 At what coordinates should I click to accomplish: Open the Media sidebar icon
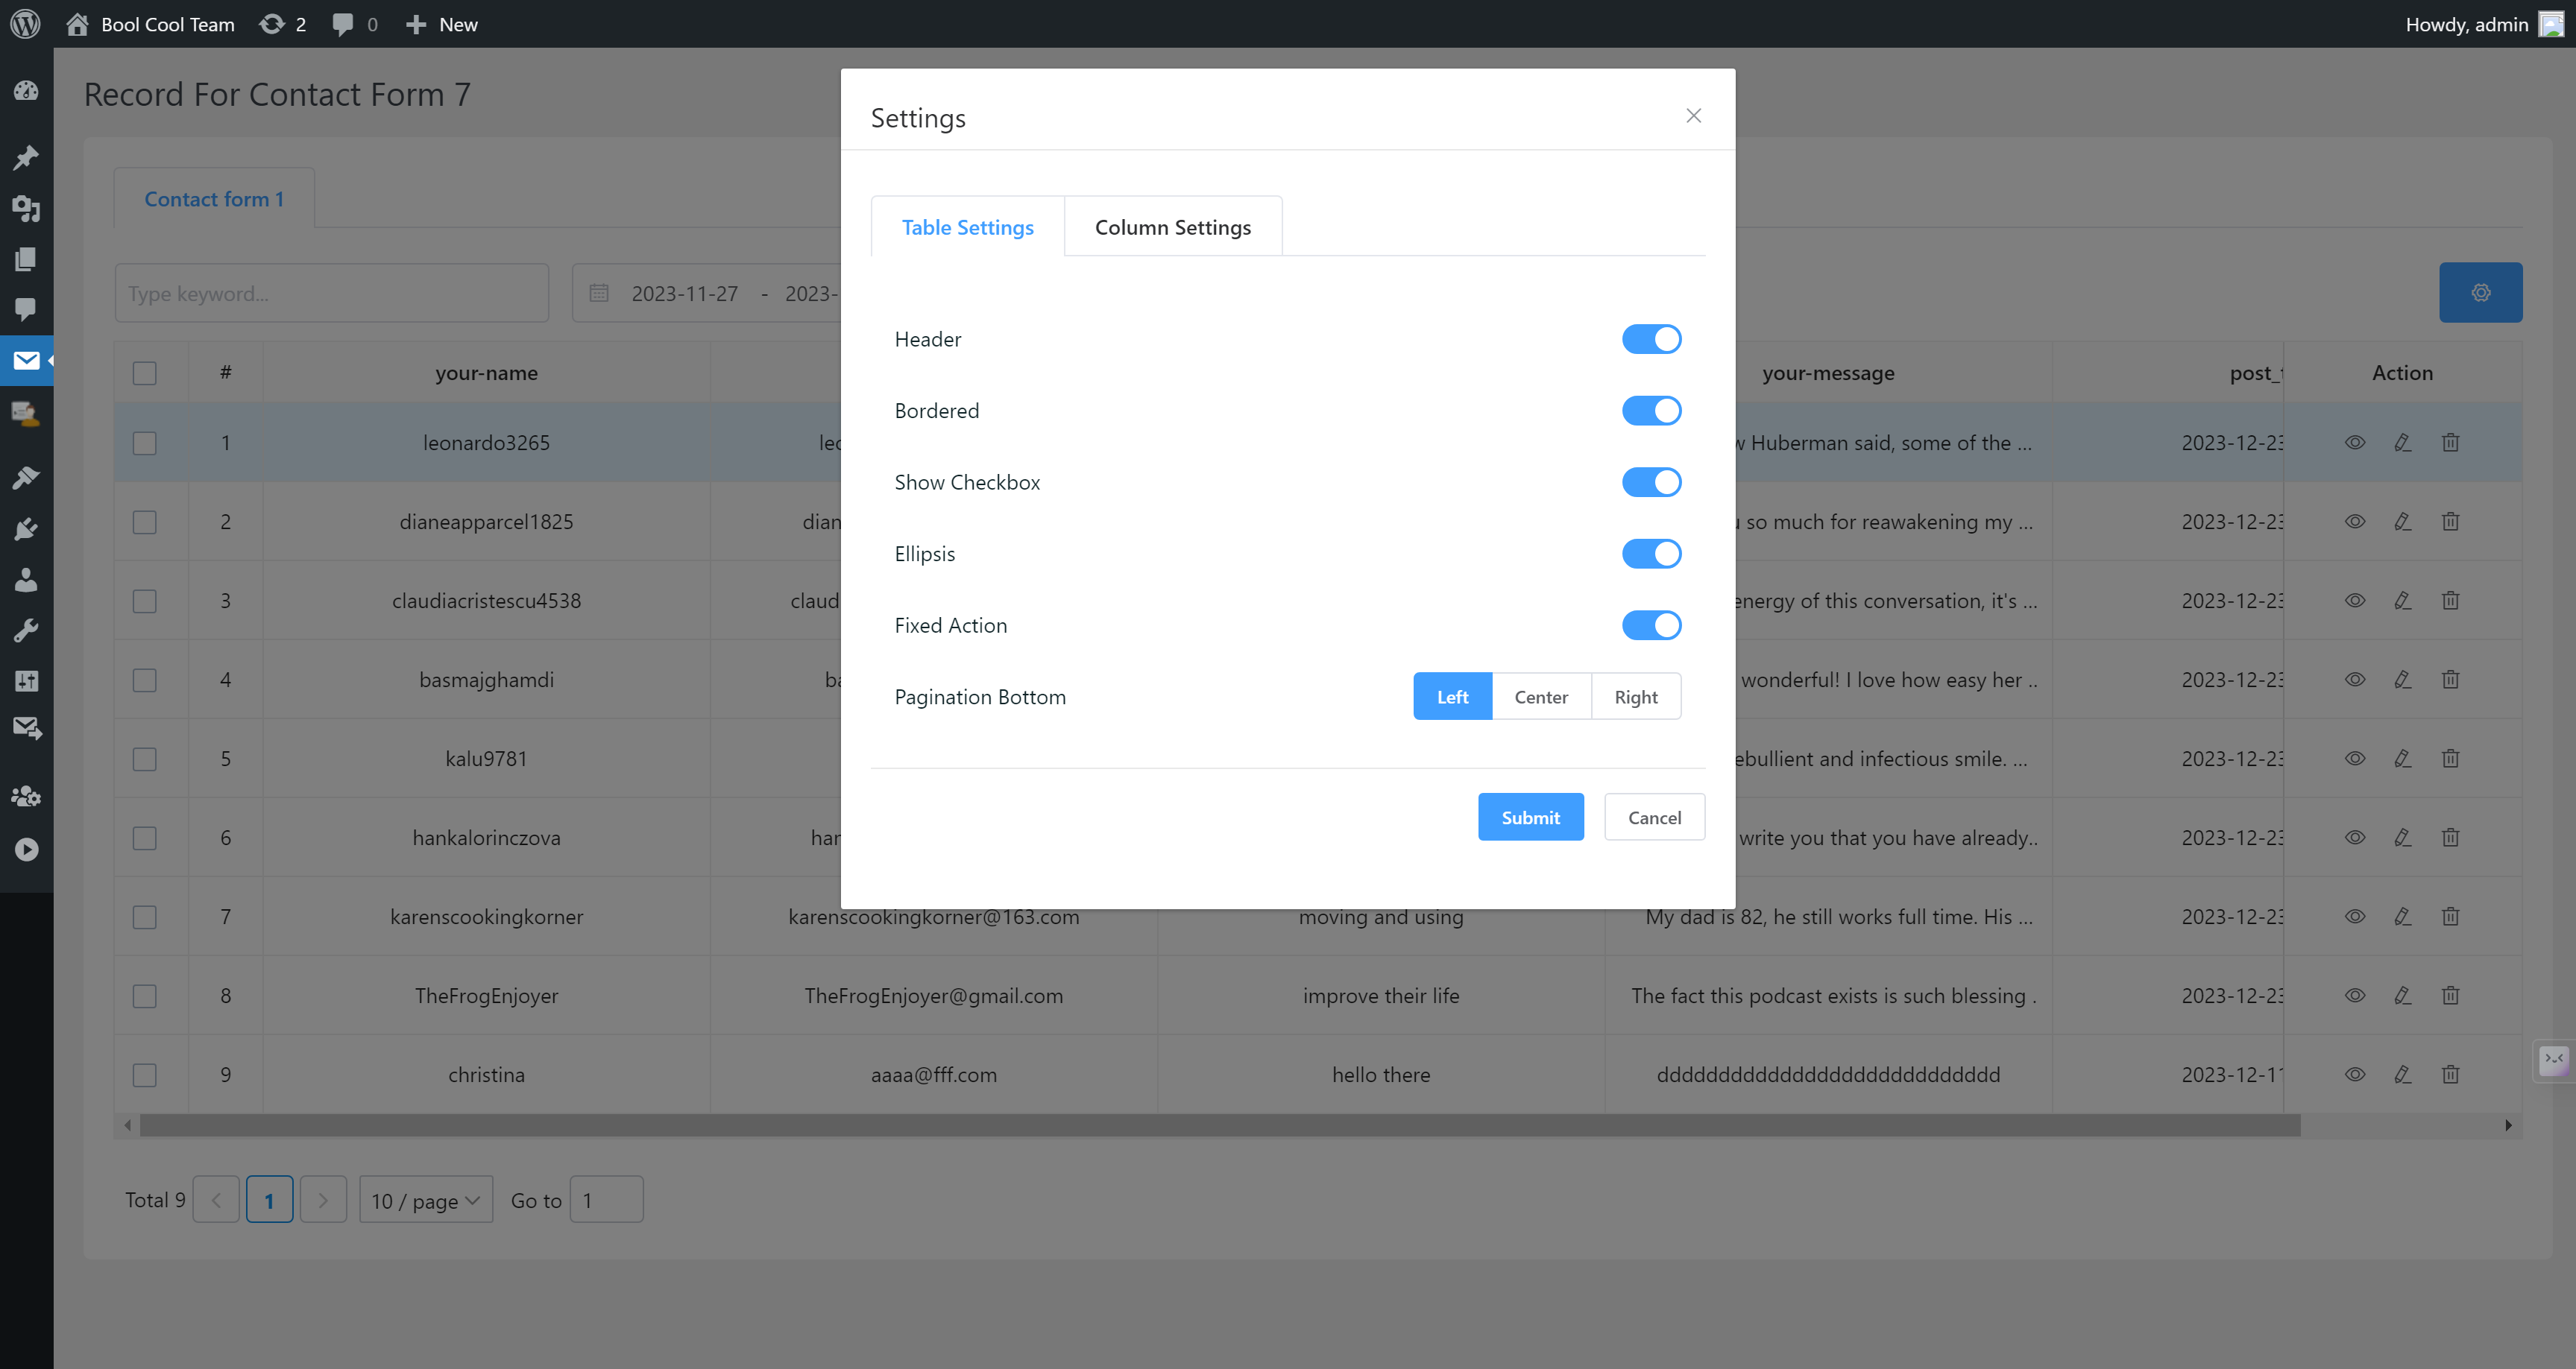[x=26, y=208]
